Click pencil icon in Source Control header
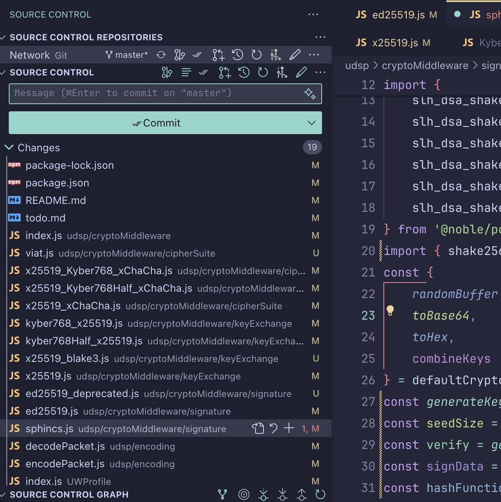The width and height of the screenshot is (501, 502). (x=301, y=73)
